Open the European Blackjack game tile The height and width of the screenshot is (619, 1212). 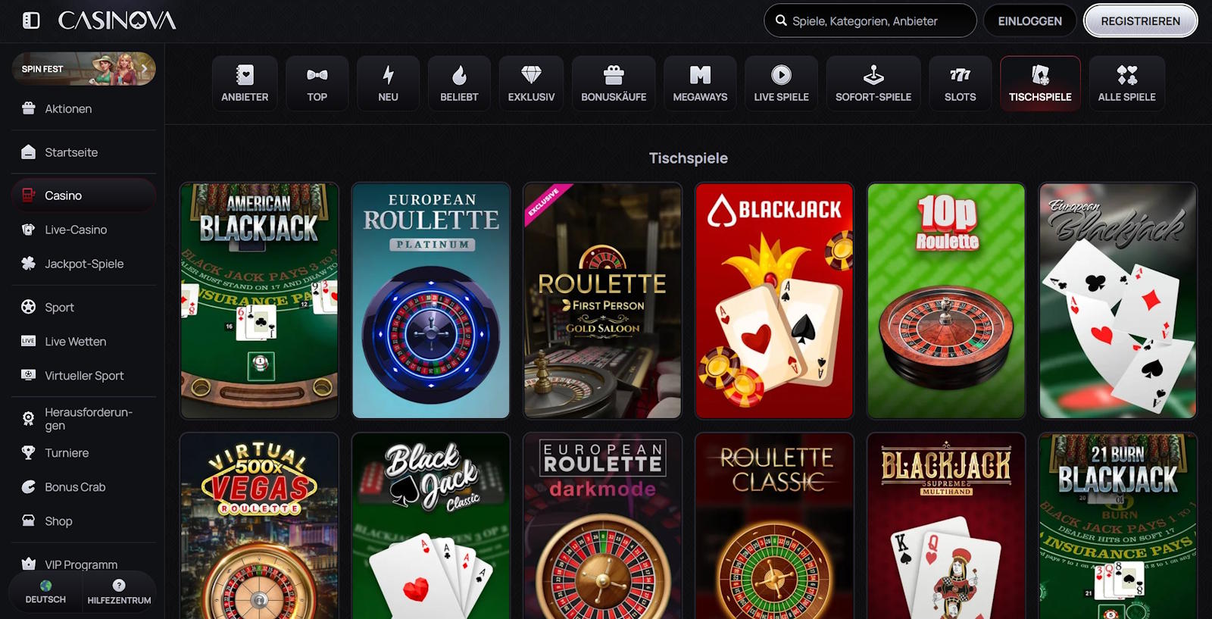1118,301
